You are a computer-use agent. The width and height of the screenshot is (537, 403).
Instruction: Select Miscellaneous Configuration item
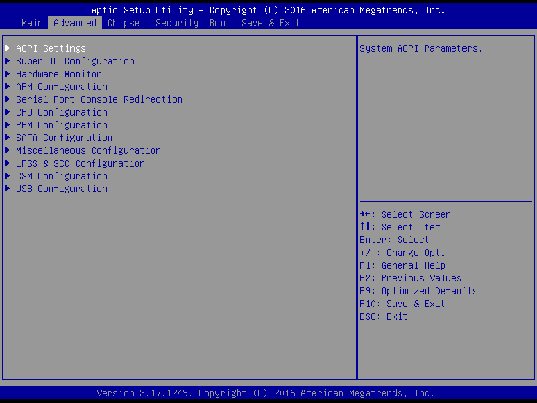[89, 150]
